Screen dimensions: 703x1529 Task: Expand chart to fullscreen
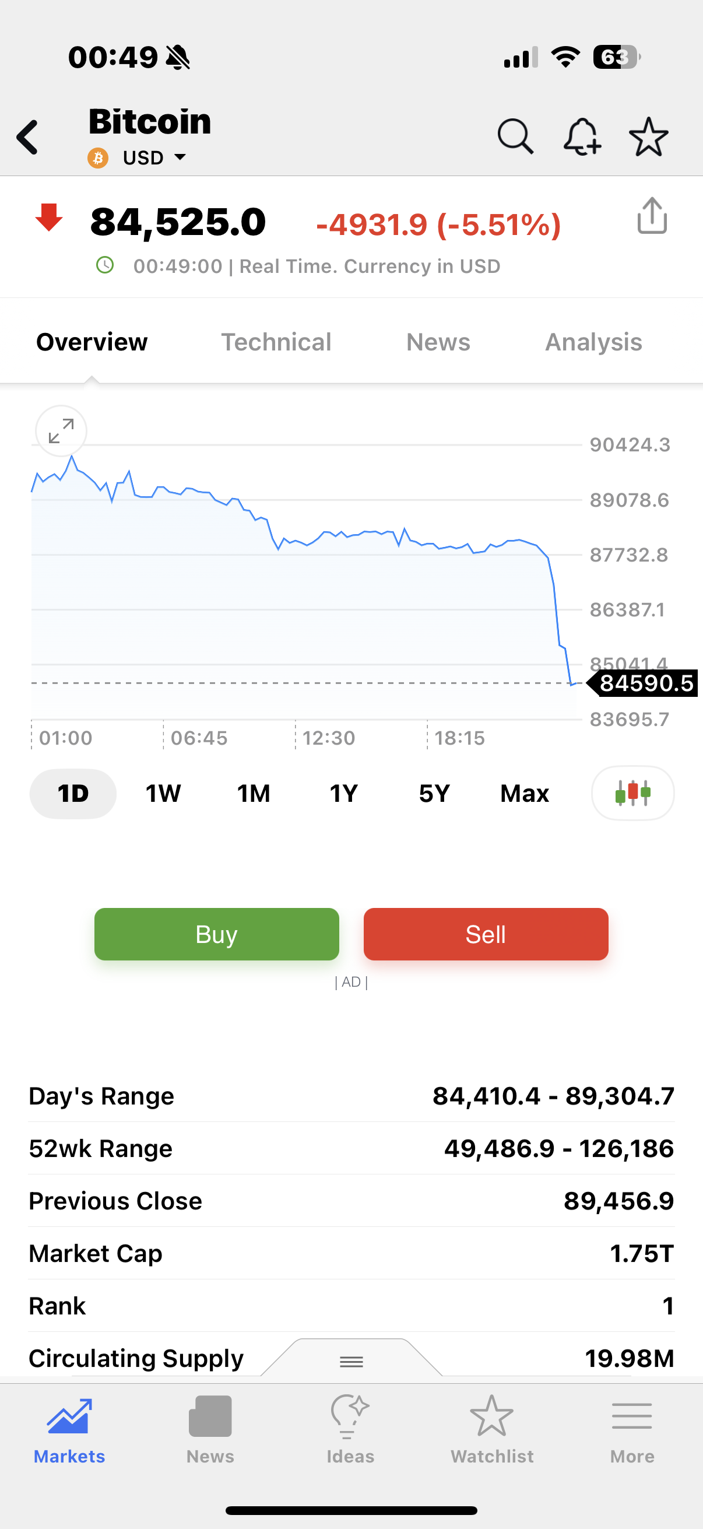[x=61, y=431]
